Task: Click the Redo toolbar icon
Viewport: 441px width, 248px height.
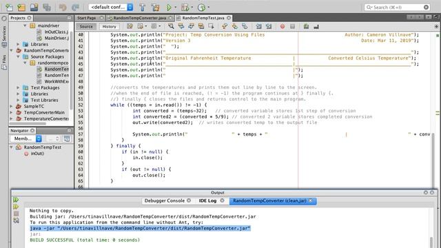Action: pyautogui.click(x=75, y=8)
